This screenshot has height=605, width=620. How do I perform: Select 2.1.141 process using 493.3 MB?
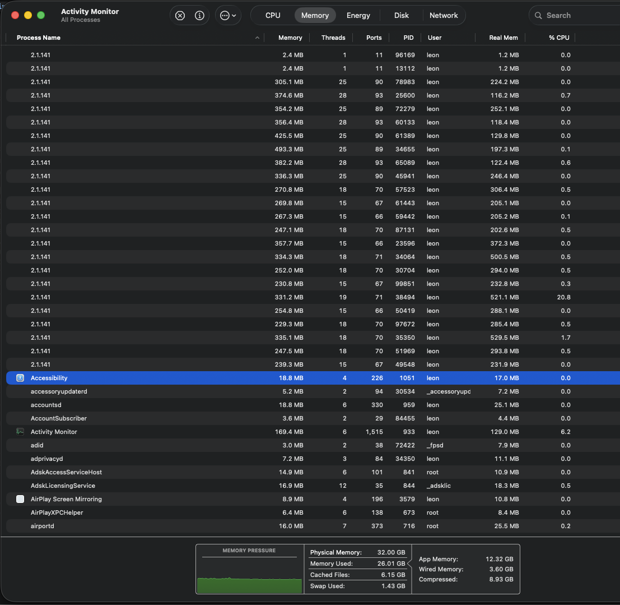[313, 149]
